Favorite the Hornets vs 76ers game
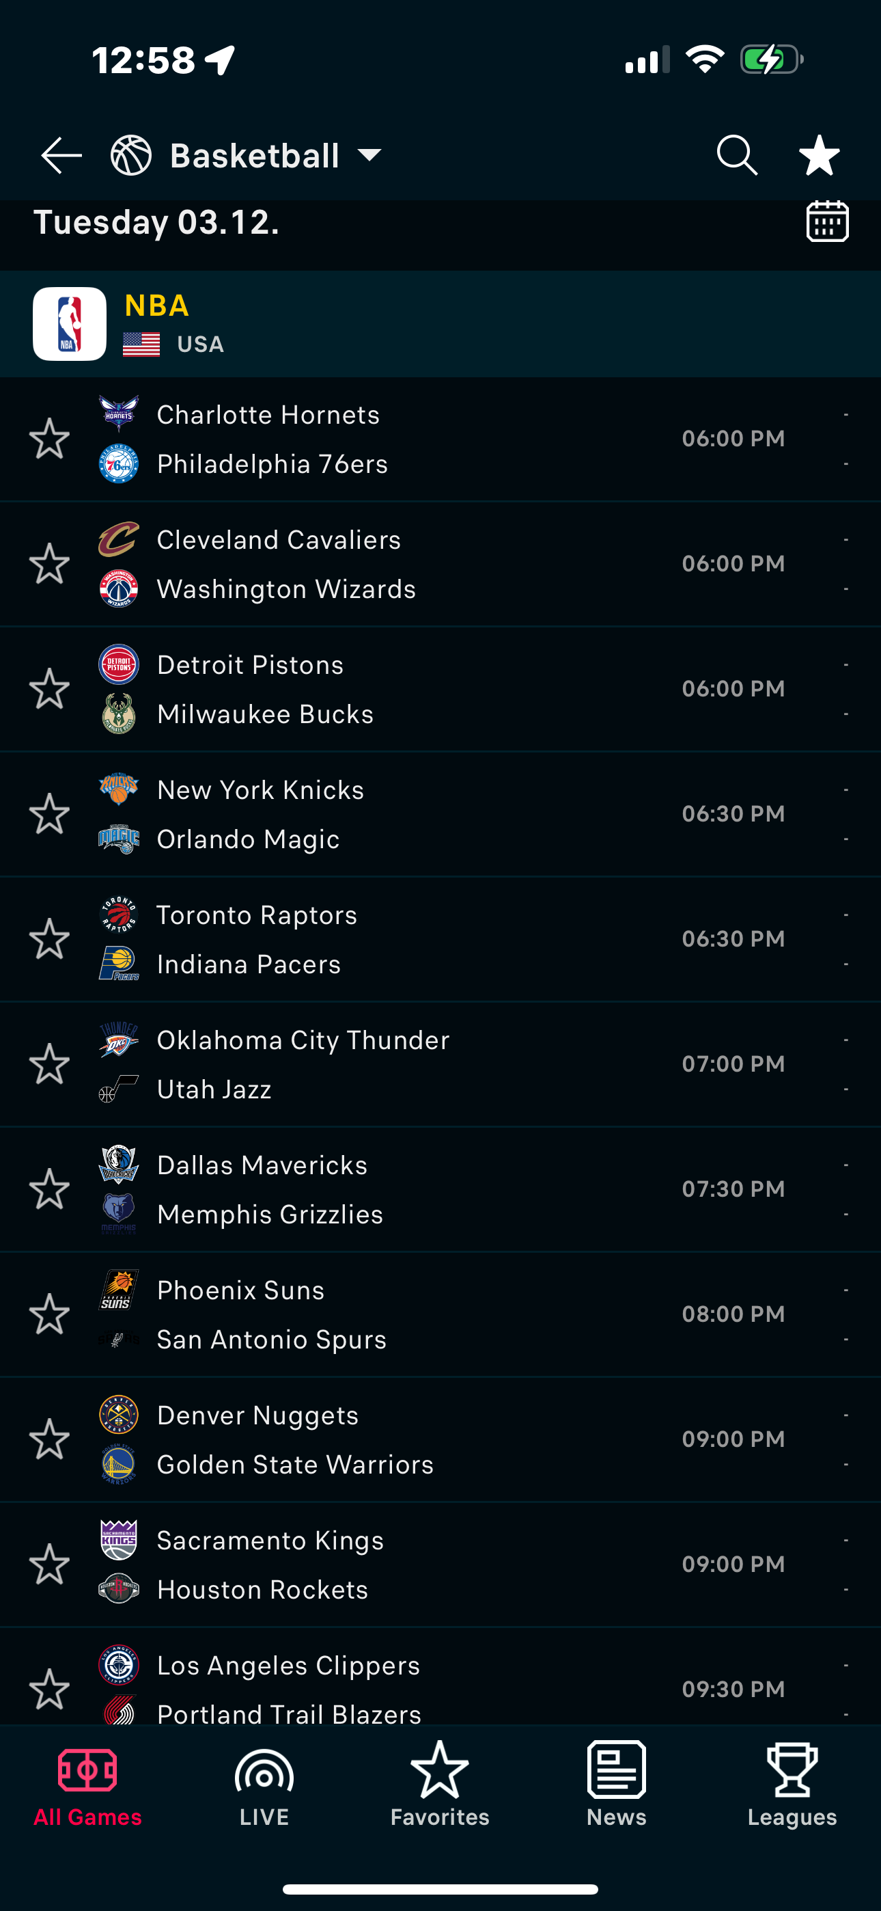 click(50, 438)
